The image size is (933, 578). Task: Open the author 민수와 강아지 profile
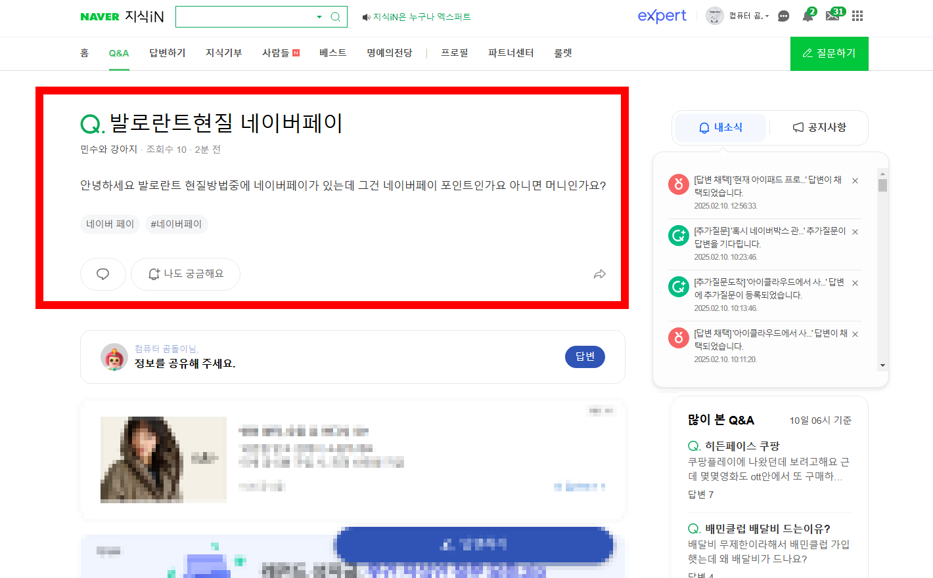pyautogui.click(x=109, y=150)
